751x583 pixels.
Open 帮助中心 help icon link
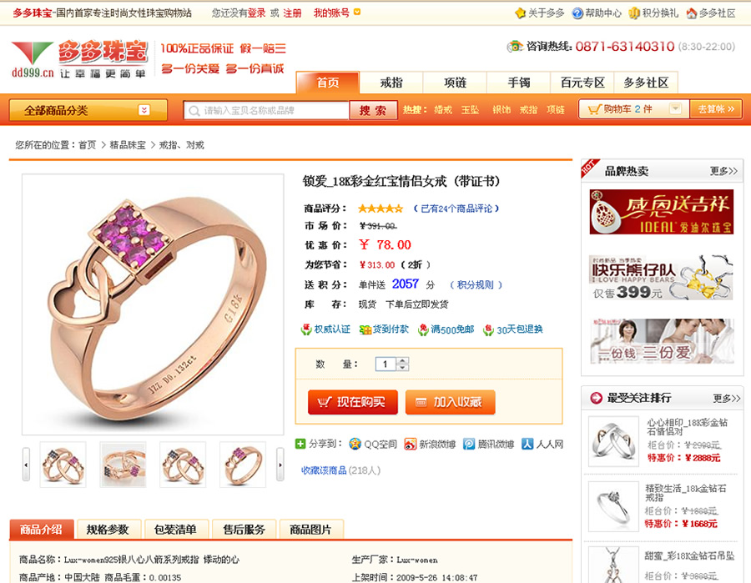point(577,13)
